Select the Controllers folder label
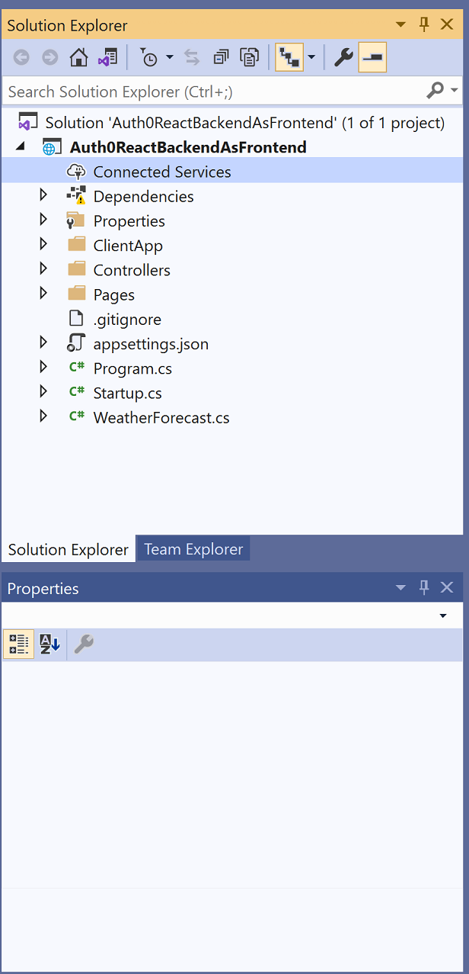This screenshot has height=974, width=469. click(132, 270)
